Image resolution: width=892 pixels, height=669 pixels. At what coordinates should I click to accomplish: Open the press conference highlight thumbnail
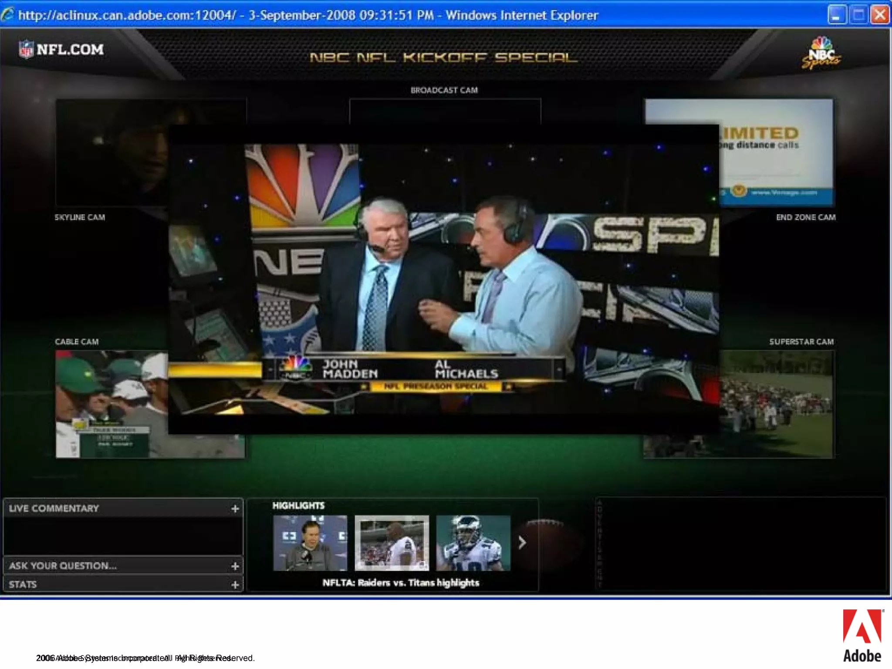(310, 543)
